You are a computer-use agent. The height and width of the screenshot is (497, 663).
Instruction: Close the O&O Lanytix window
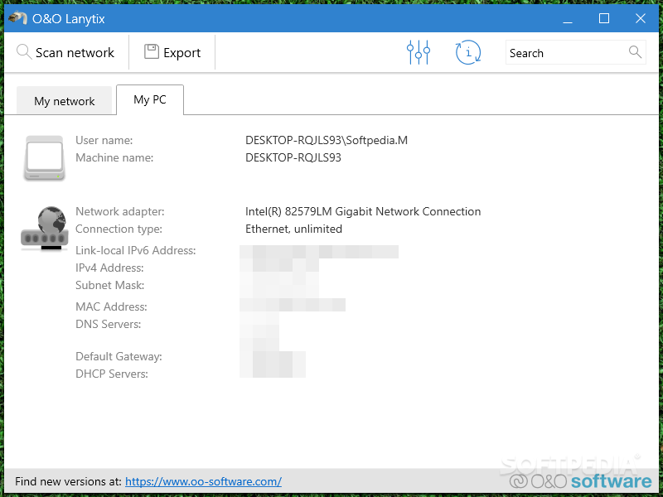(x=640, y=18)
